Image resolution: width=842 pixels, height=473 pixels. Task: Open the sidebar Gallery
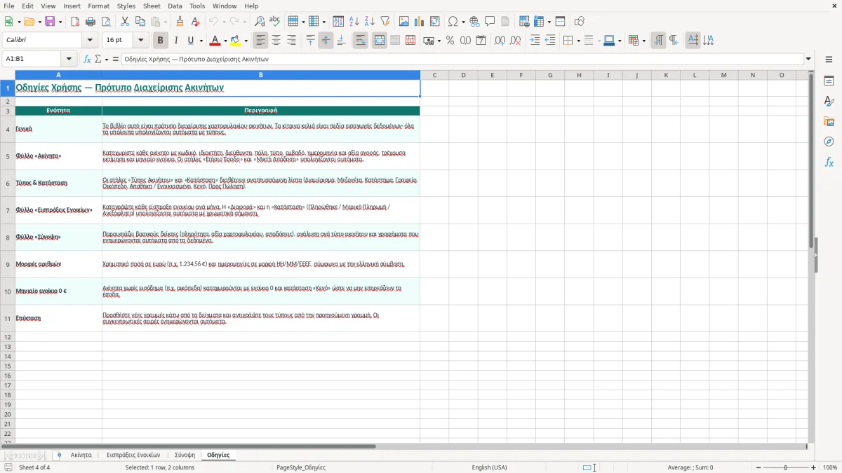click(829, 121)
